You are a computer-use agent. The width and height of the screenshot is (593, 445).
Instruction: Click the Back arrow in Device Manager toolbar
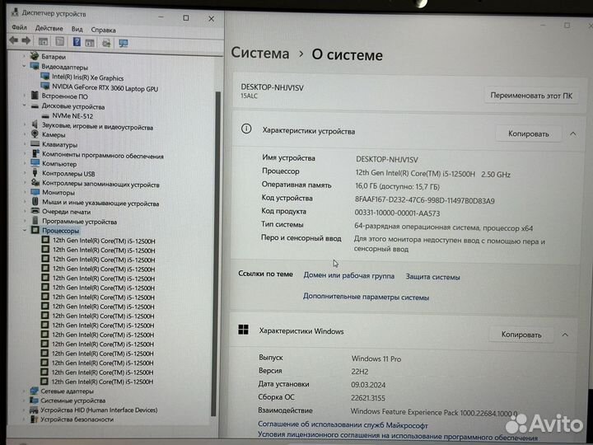(14, 40)
